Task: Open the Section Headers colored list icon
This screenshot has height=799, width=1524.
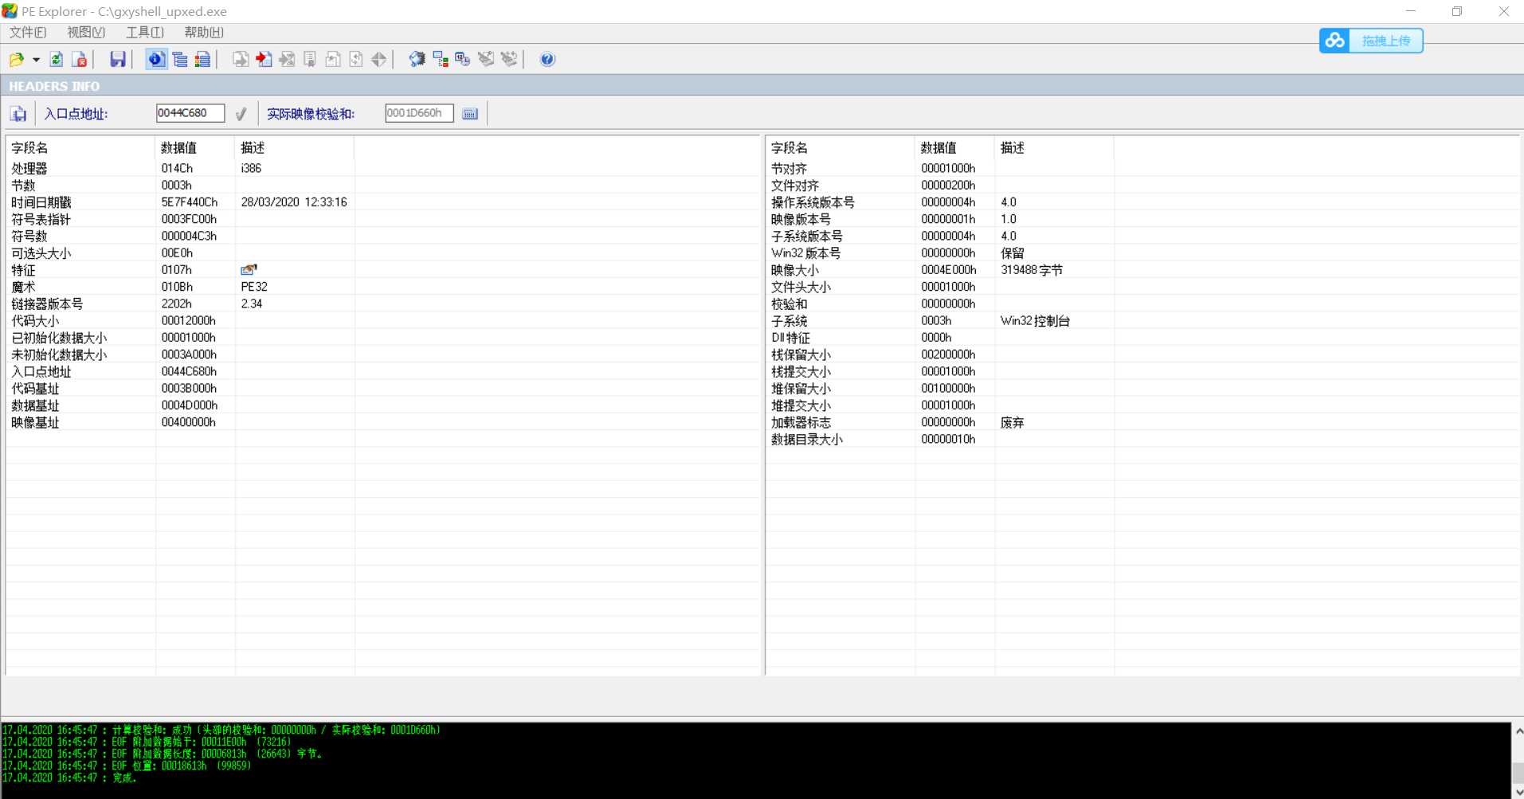Action: 203,59
